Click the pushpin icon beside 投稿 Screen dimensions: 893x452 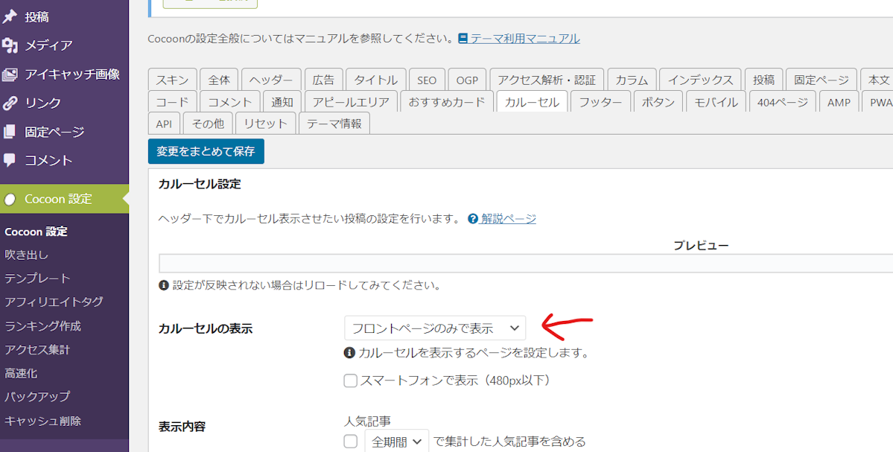[x=10, y=17]
